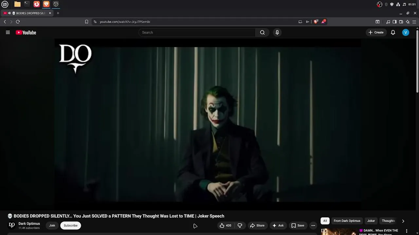Open the Create menu

click(x=376, y=32)
